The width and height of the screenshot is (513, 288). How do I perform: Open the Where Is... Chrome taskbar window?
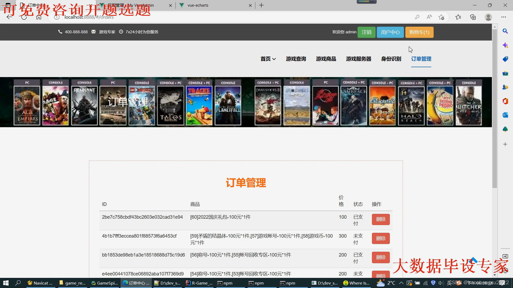click(x=356, y=283)
